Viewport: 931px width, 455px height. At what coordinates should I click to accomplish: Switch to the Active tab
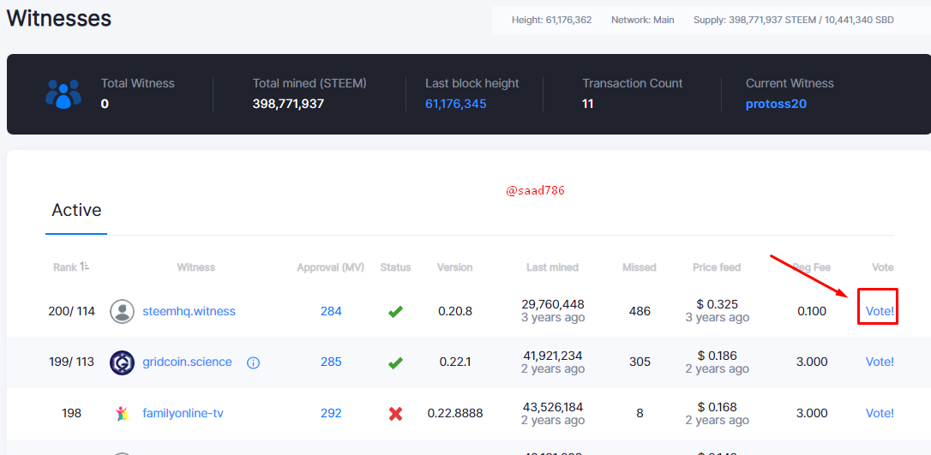coord(76,210)
